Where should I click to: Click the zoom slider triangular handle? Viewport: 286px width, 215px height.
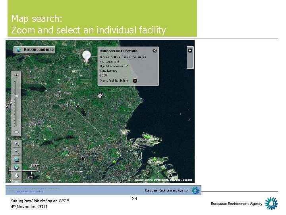(16, 96)
